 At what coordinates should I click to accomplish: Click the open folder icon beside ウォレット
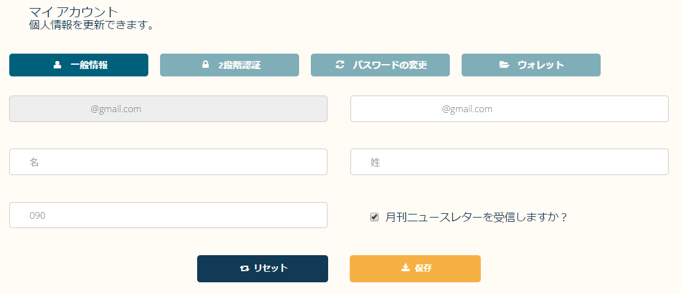[x=504, y=65]
